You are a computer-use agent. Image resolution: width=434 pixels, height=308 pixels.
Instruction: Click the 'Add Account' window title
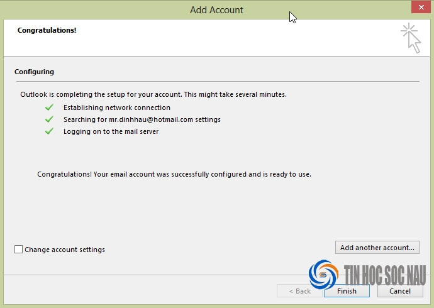(x=216, y=10)
